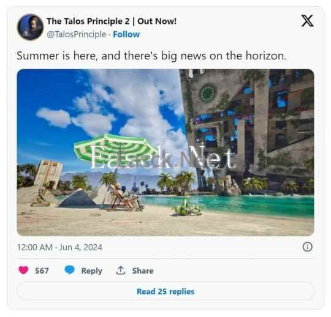Open the 12:00 AM · Jun 4, 2024 timestamp
The width and height of the screenshot is (331, 317).
tap(59, 247)
